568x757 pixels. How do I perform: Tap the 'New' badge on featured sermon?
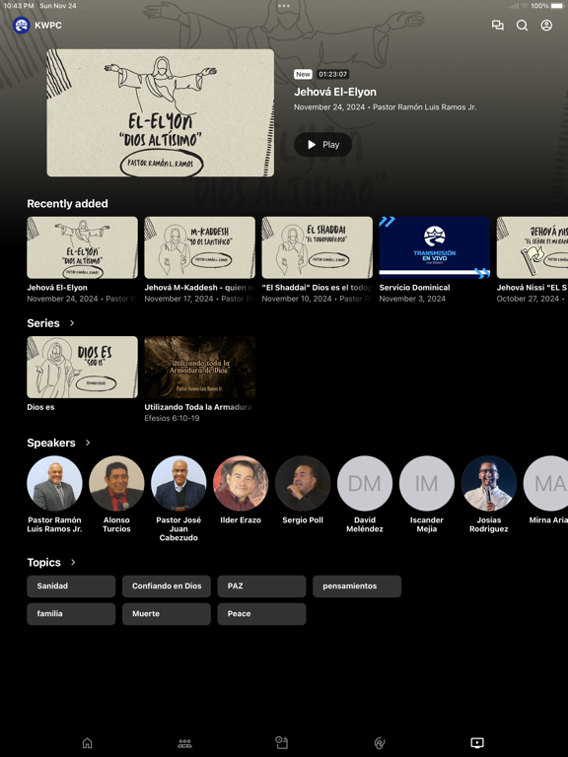303,74
